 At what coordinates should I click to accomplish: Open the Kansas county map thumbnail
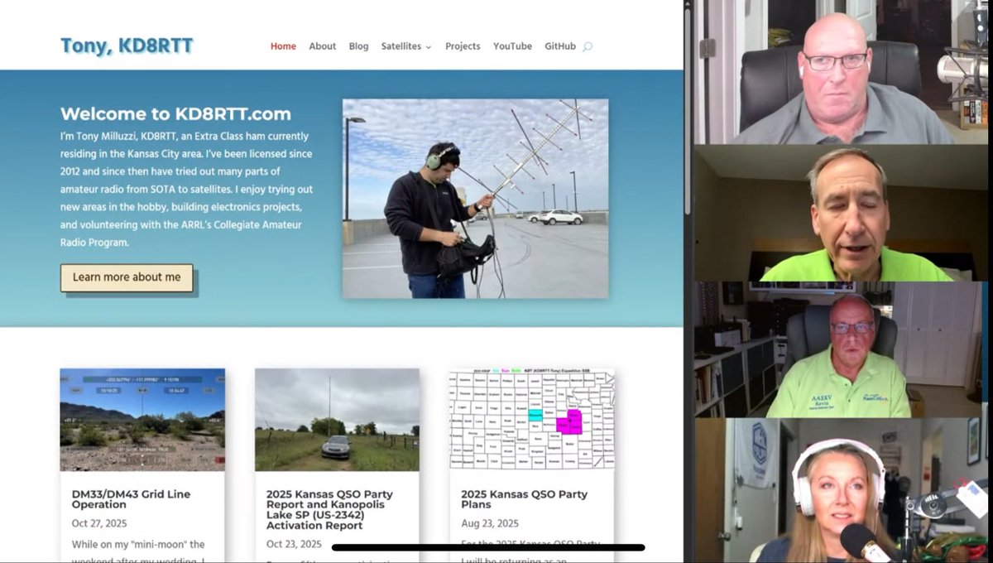click(x=532, y=420)
